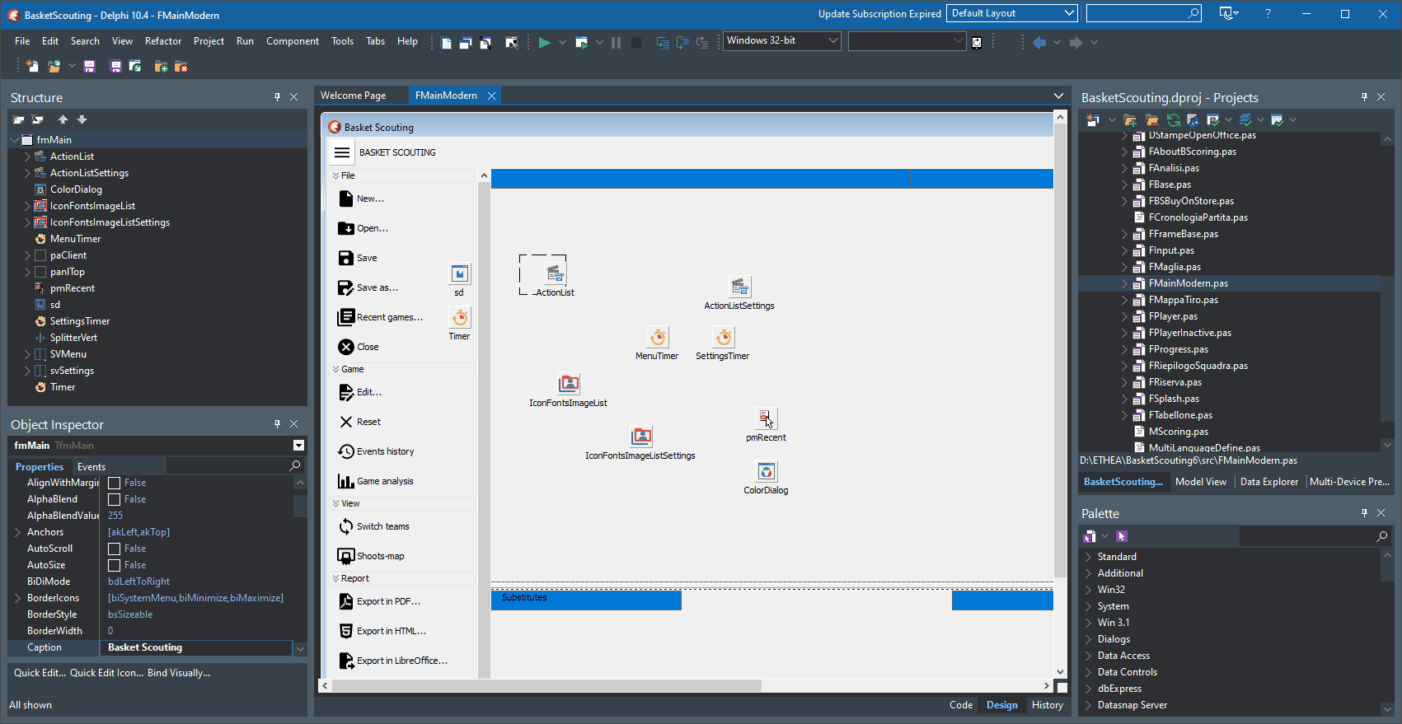This screenshot has height=724, width=1402.
Task: Open the Refactor menu
Action: 163,41
